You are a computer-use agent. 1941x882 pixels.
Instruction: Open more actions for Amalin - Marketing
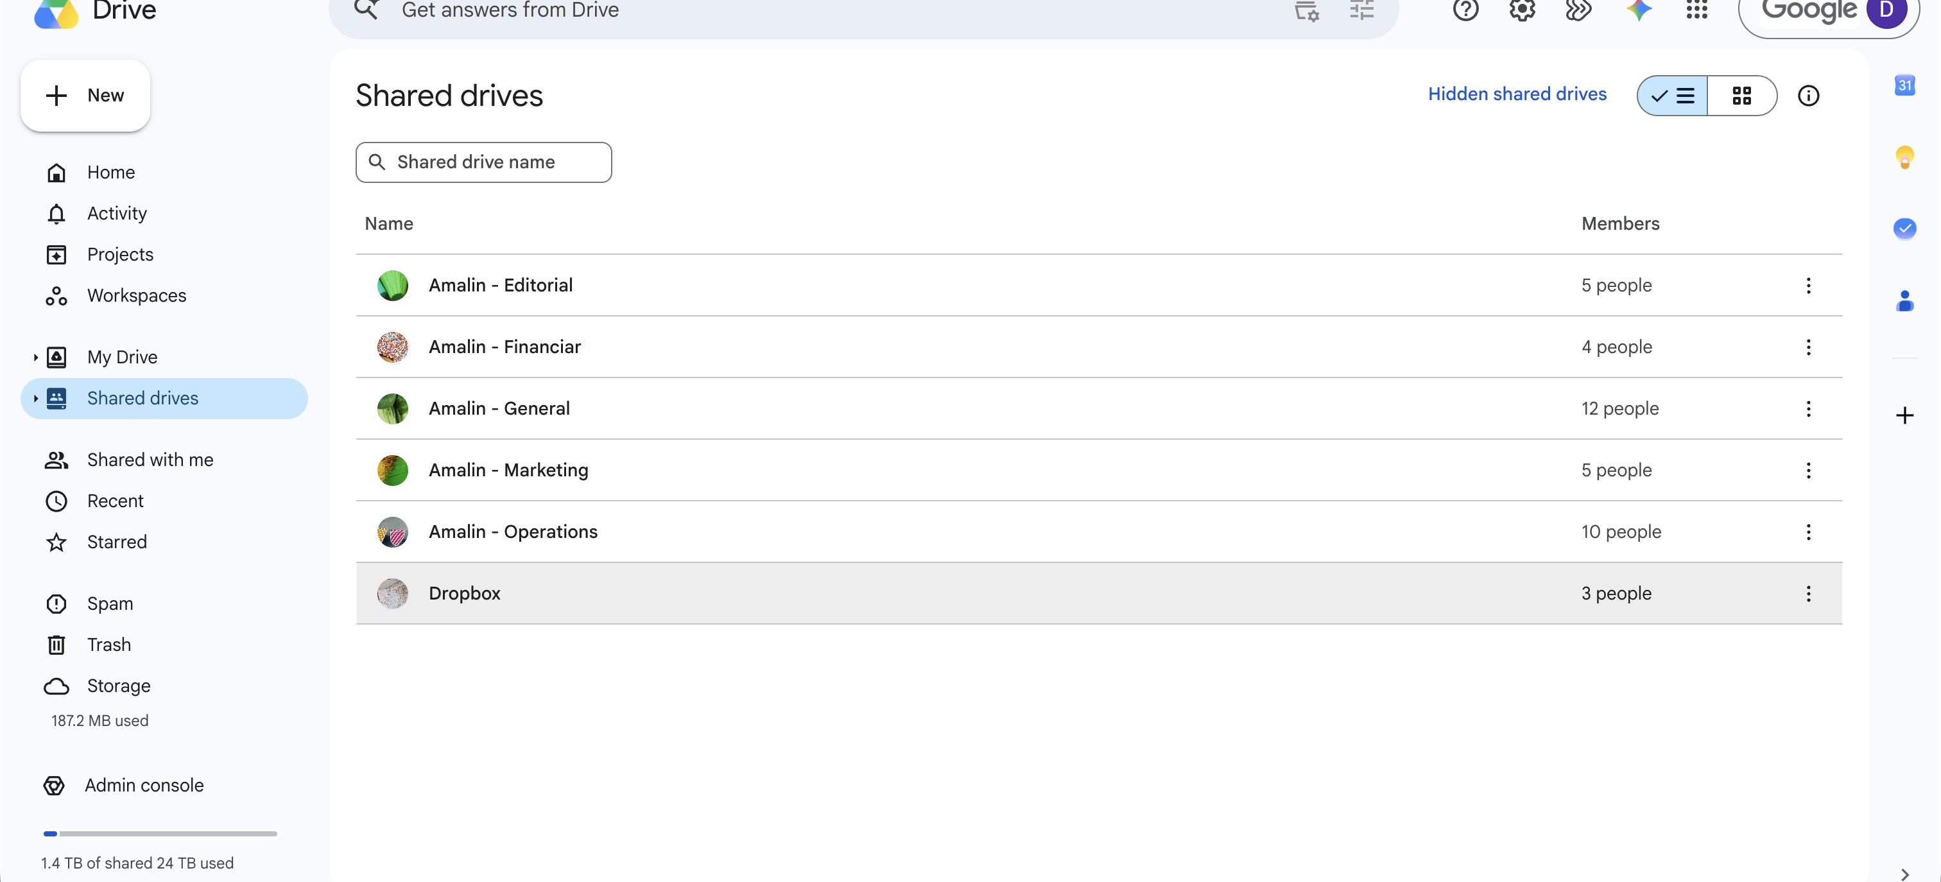(1808, 471)
